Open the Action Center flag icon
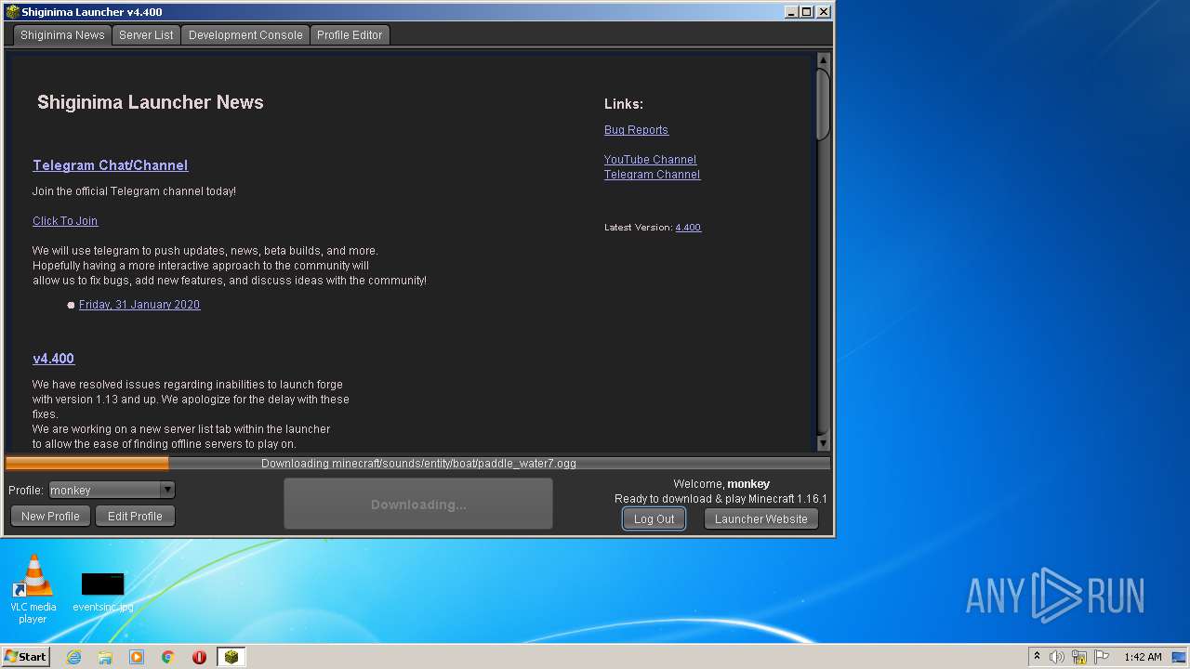Screen dimensions: 1190x669 (x=1102, y=657)
